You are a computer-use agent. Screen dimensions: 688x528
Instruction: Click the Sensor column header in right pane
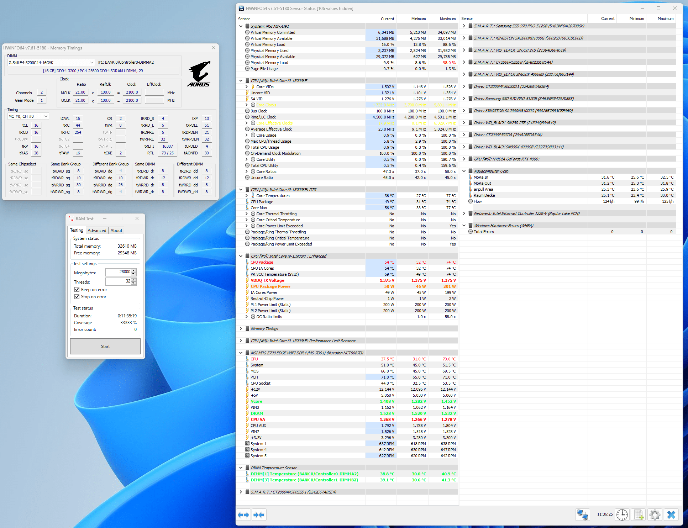click(523, 19)
